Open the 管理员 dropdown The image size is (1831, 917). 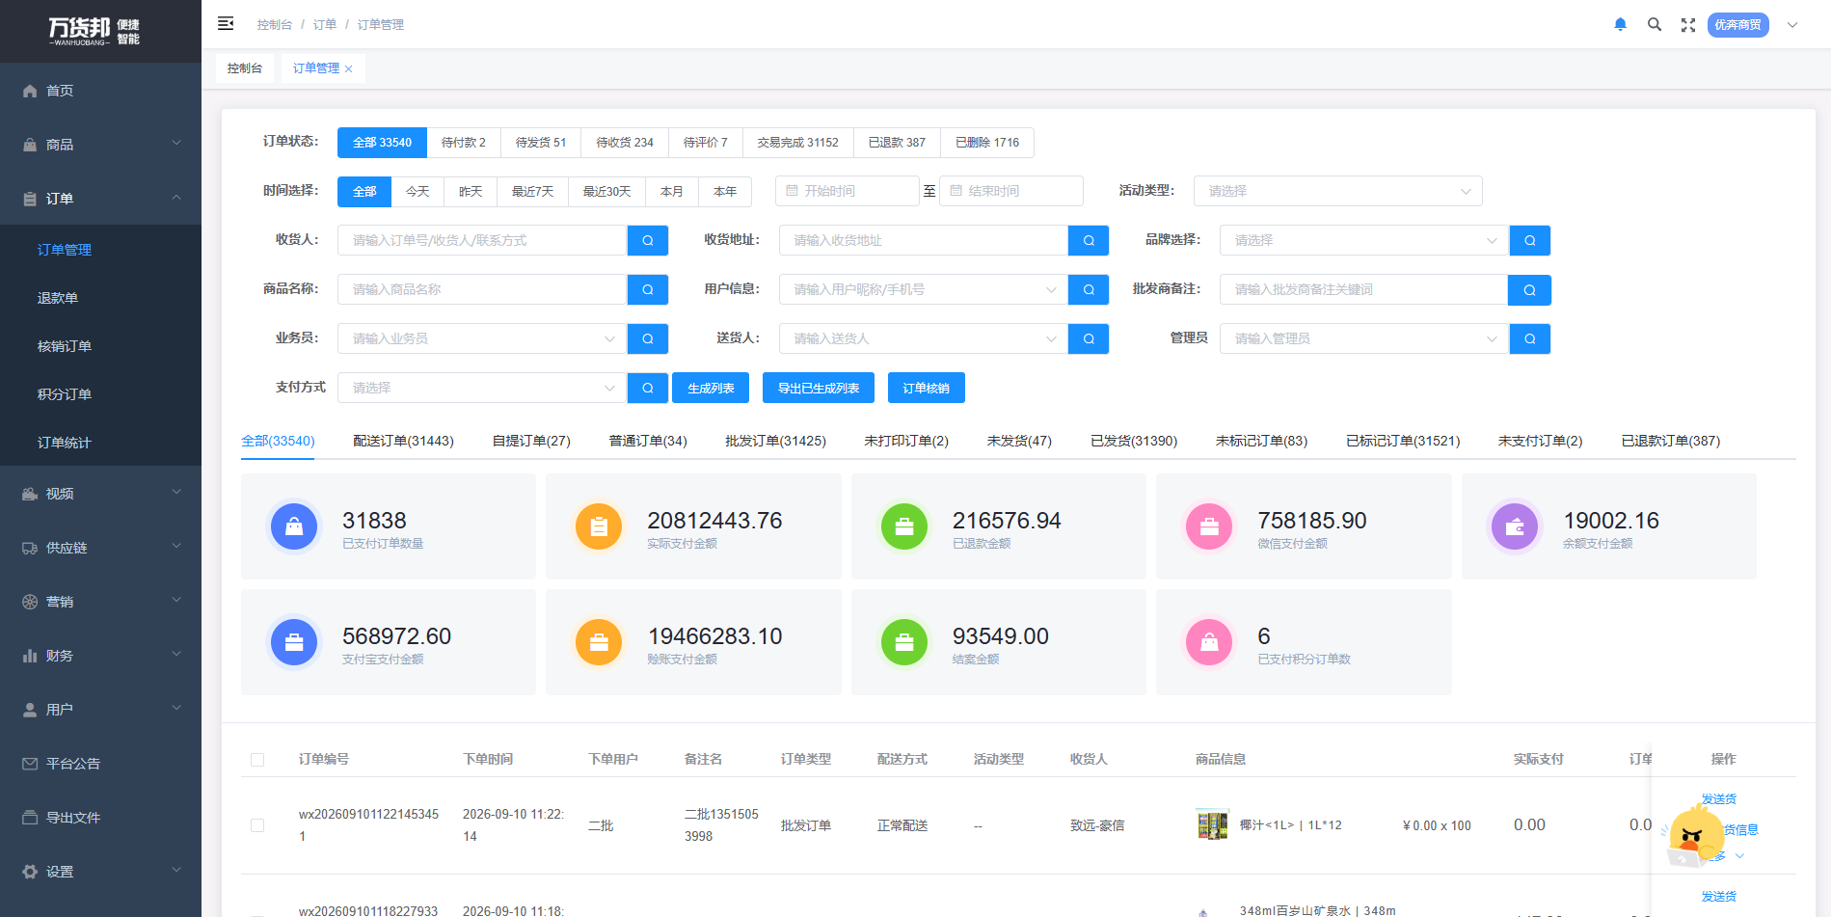click(x=1364, y=338)
